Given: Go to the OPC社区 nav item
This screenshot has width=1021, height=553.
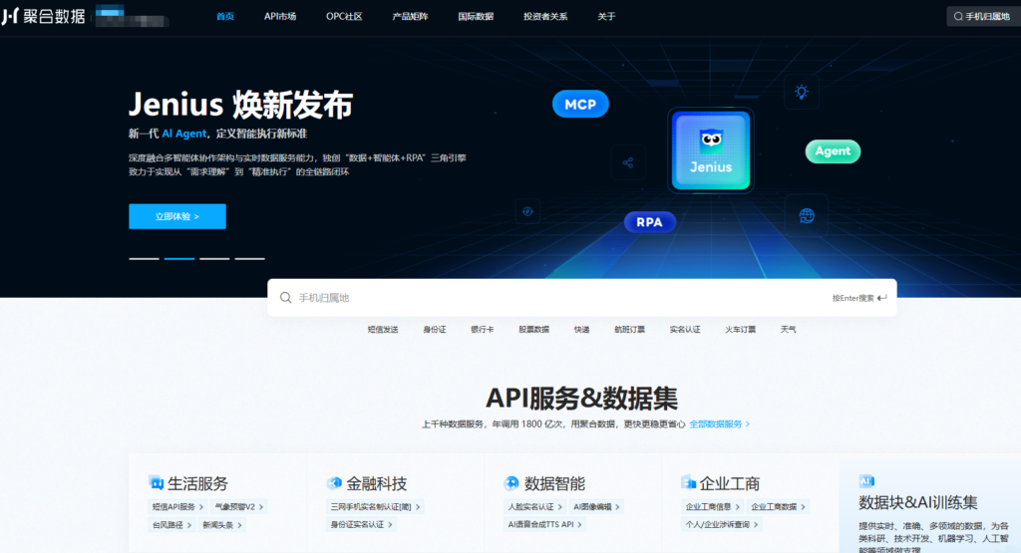Looking at the screenshot, I should pos(344,16).
